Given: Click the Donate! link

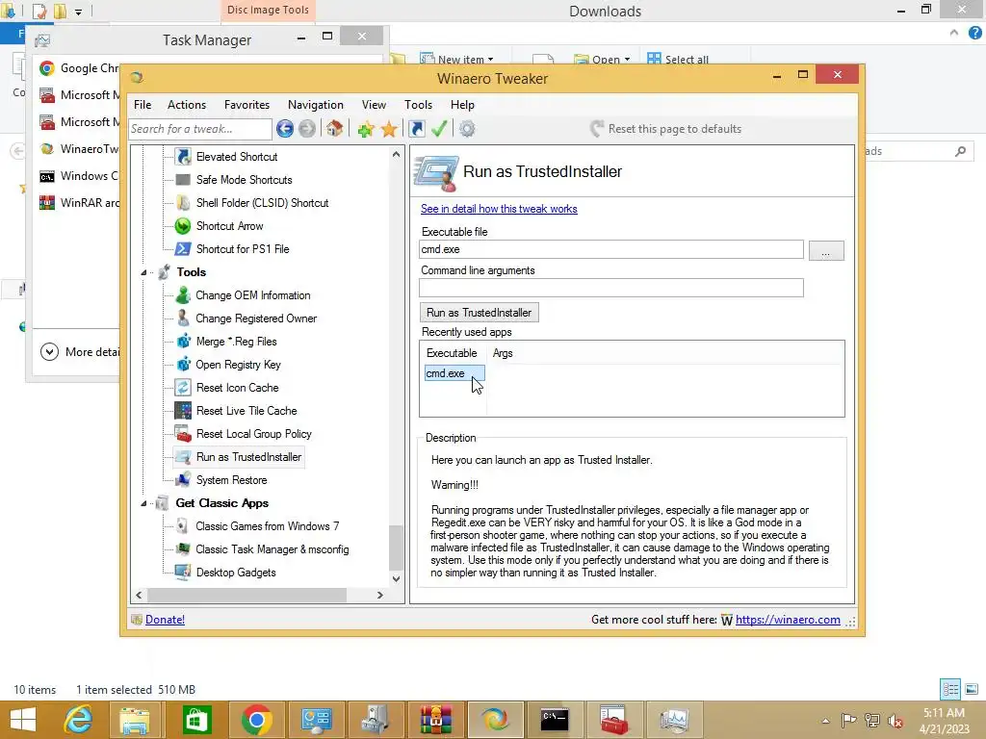Looking at the screenshot, I should (x=165, y=620).
